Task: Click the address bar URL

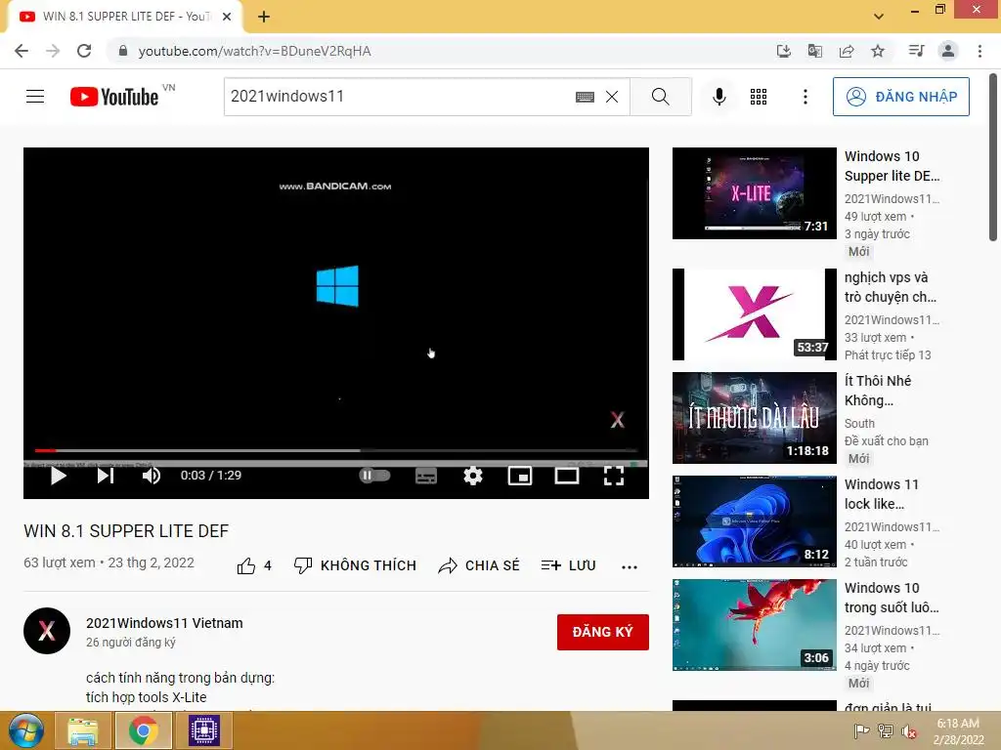Action: [254, 51]
